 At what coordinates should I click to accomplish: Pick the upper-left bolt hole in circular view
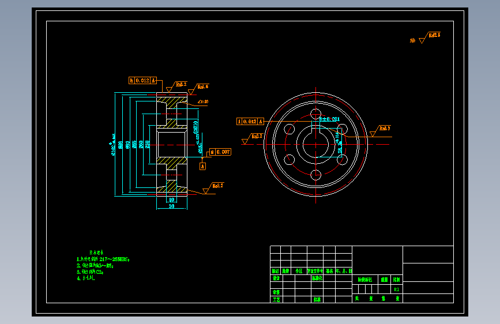(x=290, y=130)
